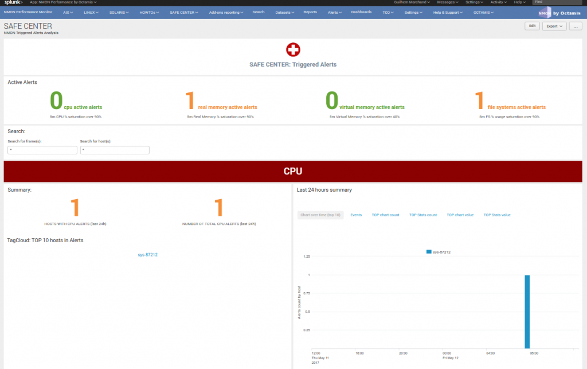Open the LINUX navigation menu
Viewport: 587px width, 369px height.
click(91, 12)
